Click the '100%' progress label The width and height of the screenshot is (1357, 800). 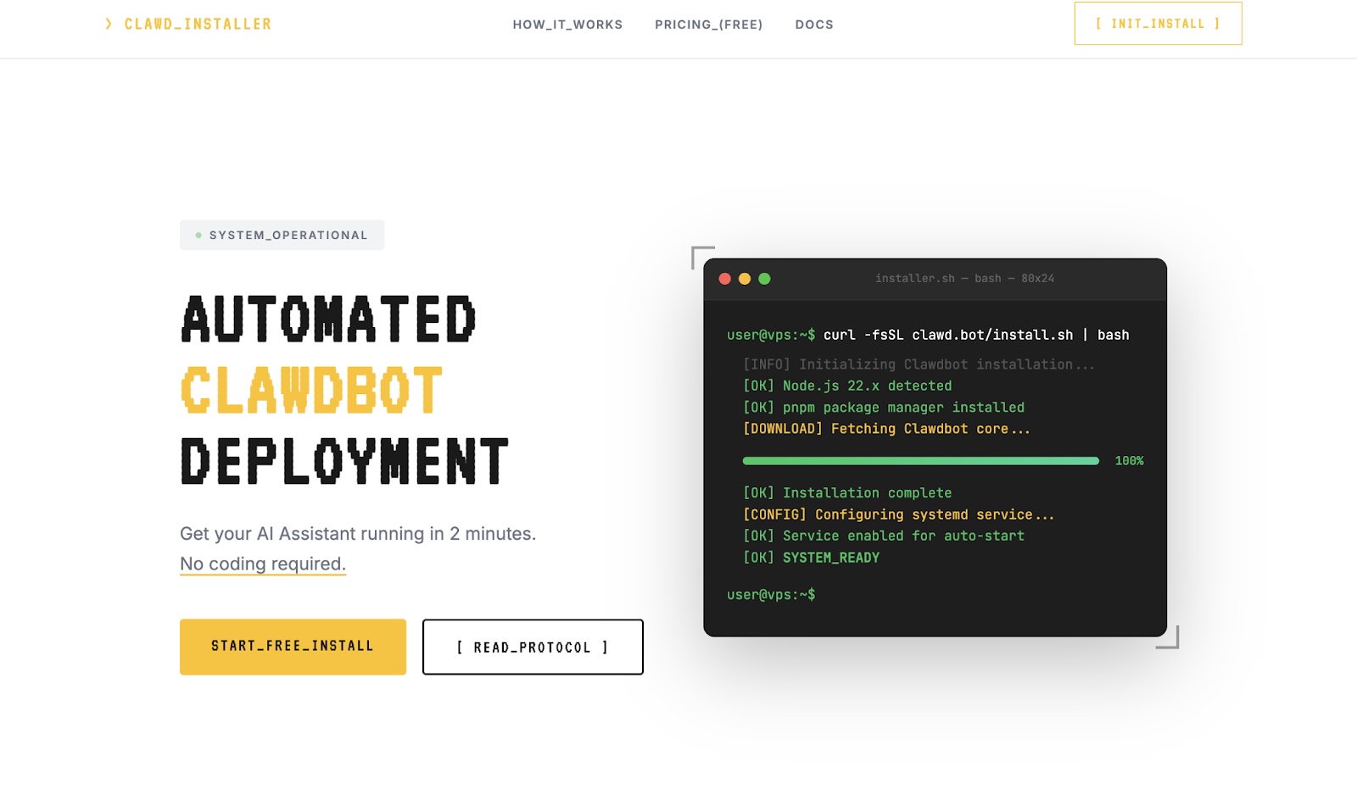[x=1129, y=461]
